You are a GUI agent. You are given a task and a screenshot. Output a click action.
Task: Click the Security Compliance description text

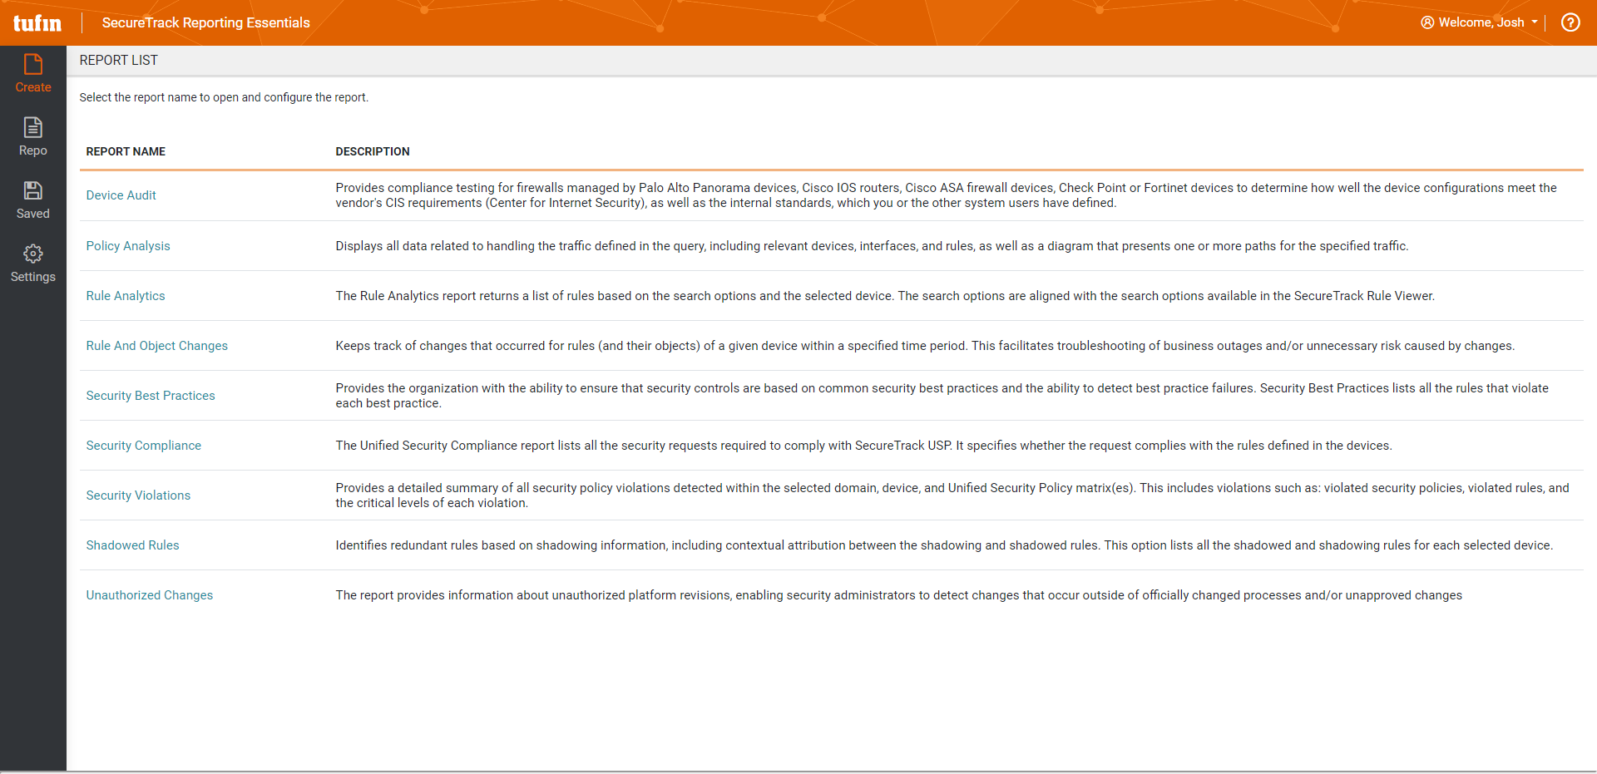[x=863, y=446]
